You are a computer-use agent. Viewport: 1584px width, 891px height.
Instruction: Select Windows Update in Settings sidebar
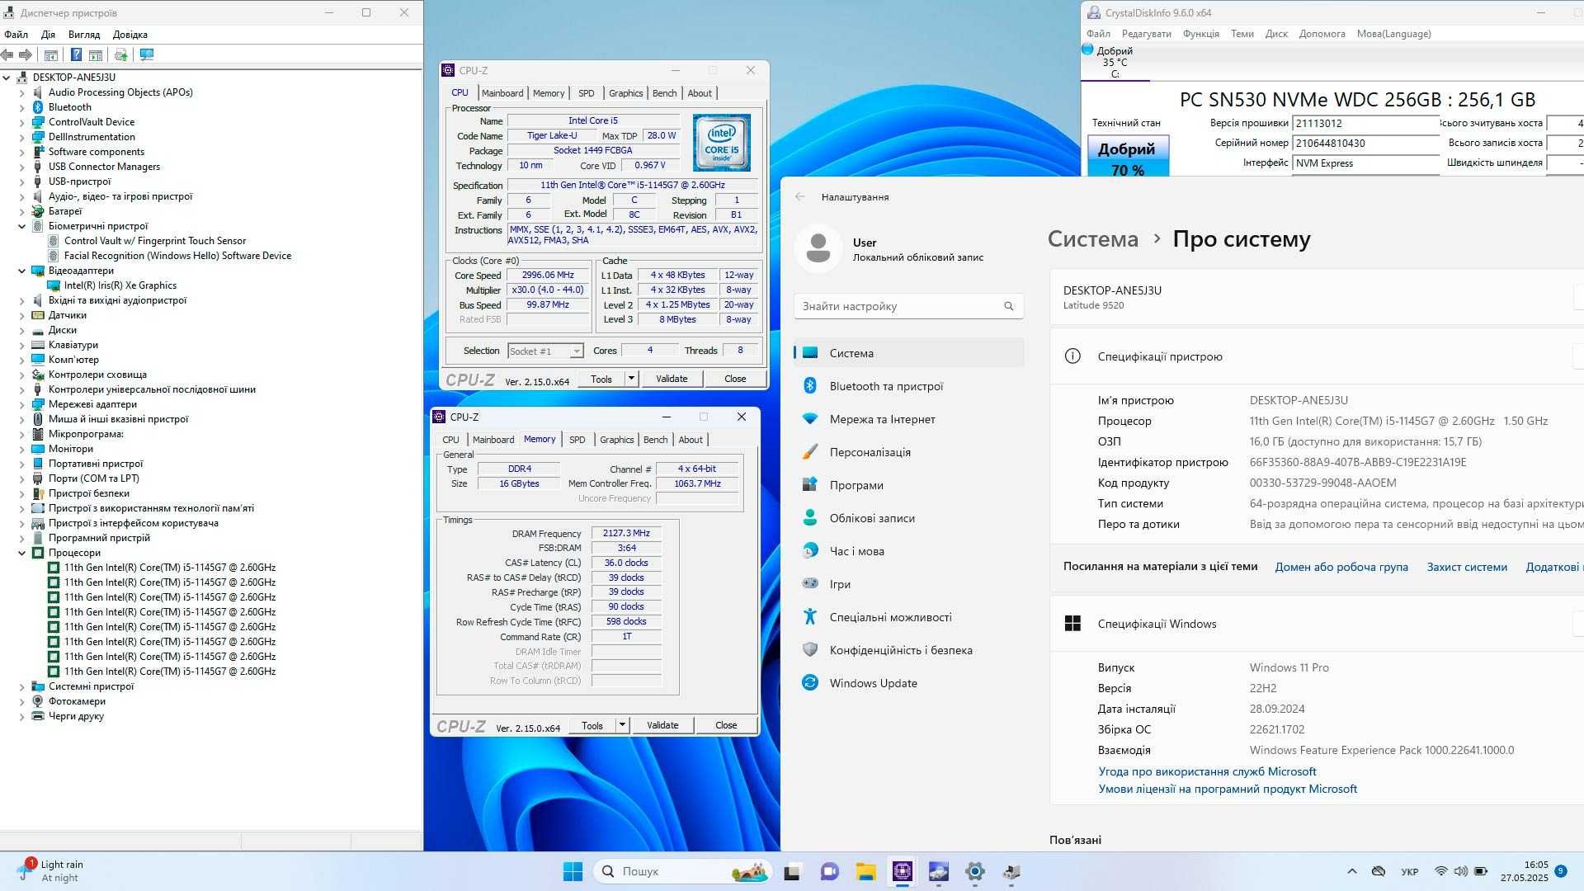(908, 683)
